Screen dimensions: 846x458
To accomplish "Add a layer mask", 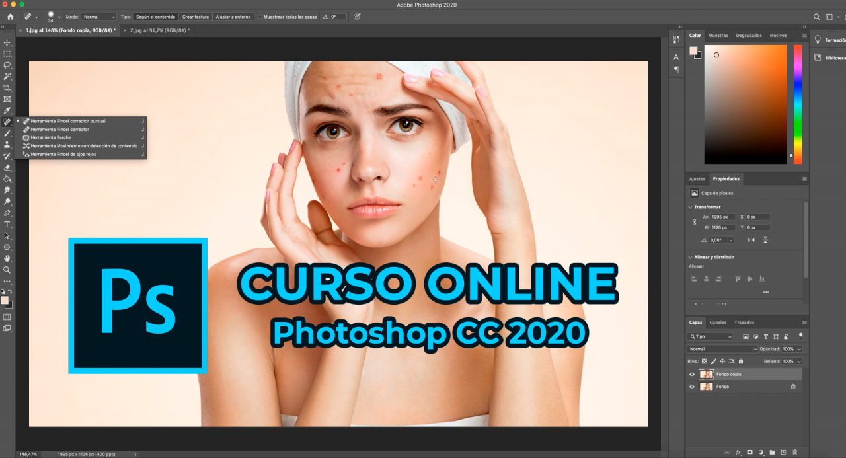I will [x=750, y=453].
